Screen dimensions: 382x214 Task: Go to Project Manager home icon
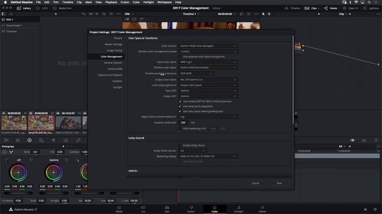[x=365, y=209]
